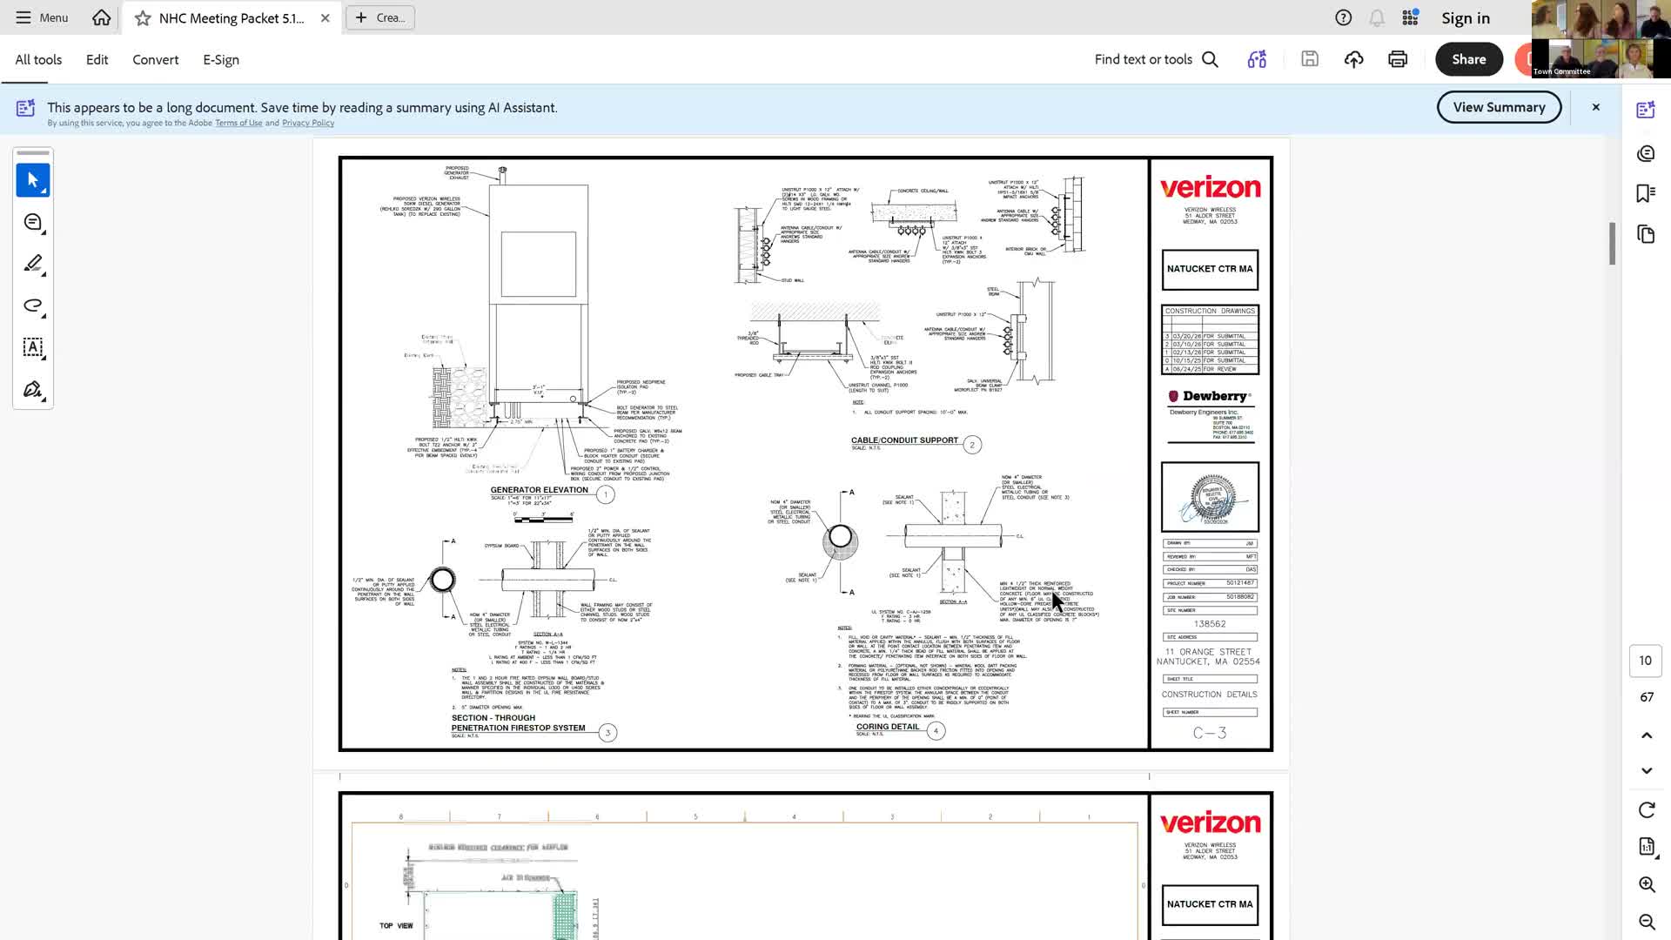Select the Add text box tool
The image size is (1671, 940).
tap(33, 347)
